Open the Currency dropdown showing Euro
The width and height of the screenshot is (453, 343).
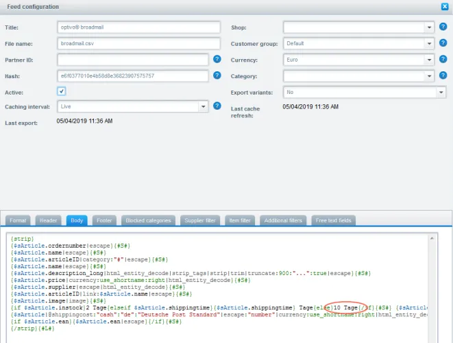pyautogui.click(x=429, y=60)
